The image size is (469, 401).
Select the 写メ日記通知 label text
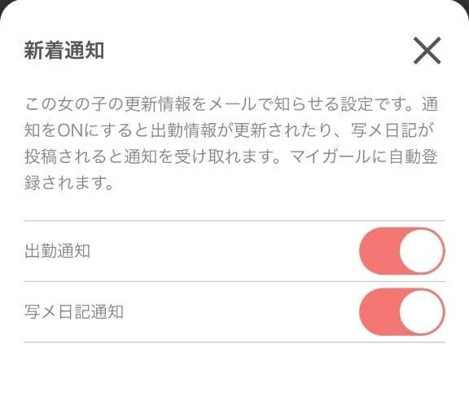74,312
